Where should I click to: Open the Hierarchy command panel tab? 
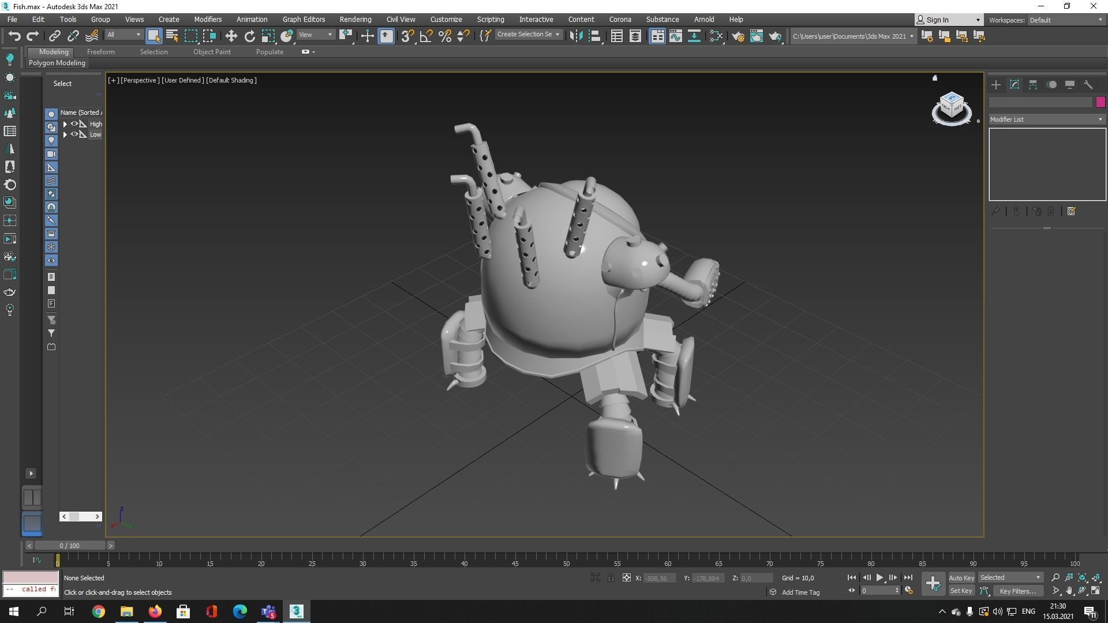(x=1033, y=85)
